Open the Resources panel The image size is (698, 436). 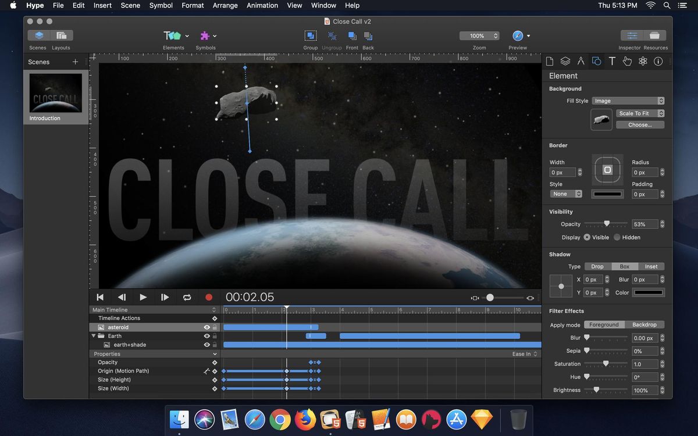656,36
